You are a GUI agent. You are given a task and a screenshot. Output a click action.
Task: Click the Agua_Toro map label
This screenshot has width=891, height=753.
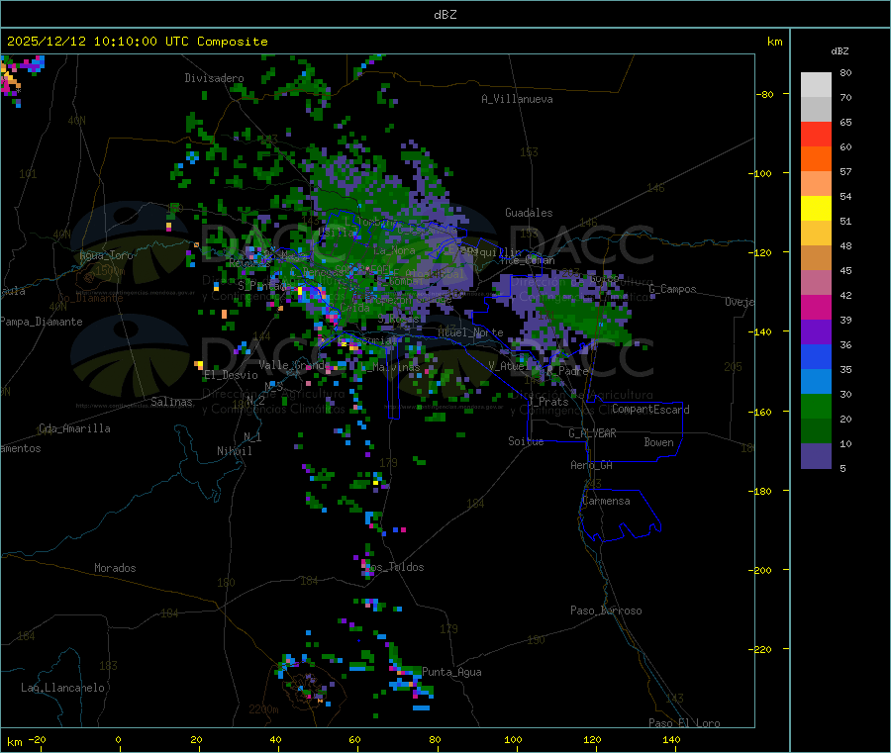click(106, 255)
